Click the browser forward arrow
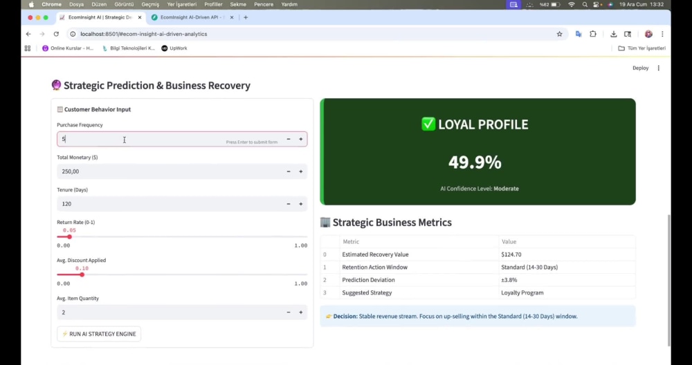 (42, 34)
